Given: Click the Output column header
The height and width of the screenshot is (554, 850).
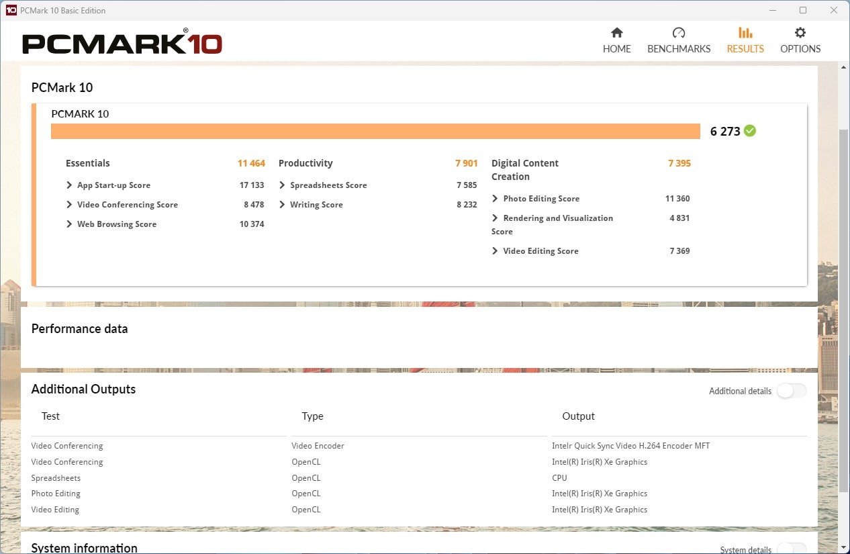Looking at the screenshot, I should pyautogui.click(x=578, y=416).
